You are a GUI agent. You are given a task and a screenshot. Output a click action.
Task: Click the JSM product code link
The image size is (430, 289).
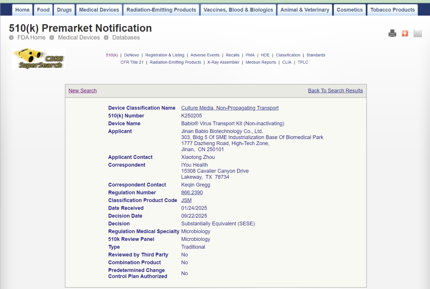click(x=186, y=200)
